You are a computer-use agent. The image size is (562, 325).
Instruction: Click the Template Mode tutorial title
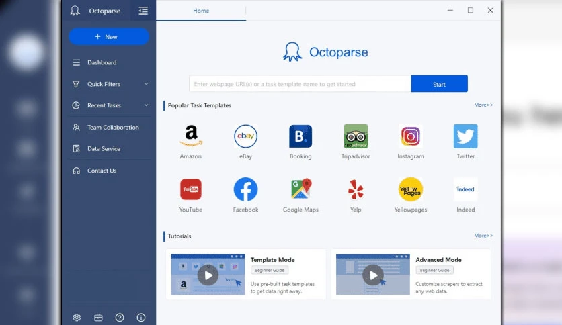click(272, 259)
